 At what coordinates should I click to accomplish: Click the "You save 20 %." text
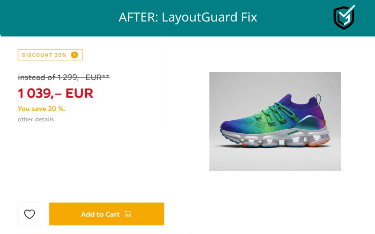point(42,109)
